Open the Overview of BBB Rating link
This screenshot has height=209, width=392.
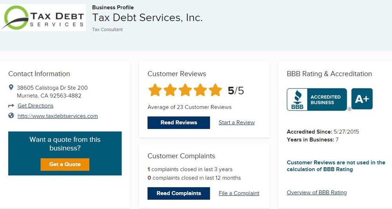click(317, 192)
